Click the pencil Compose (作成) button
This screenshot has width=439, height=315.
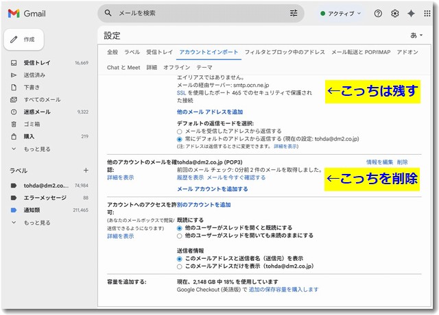click(23, 40)
